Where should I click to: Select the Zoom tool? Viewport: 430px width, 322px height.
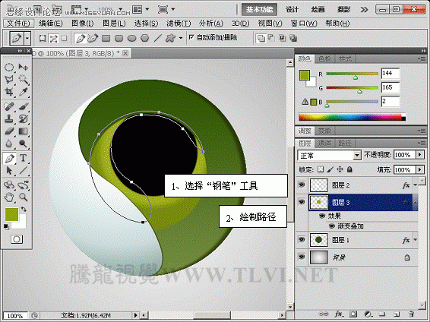[24, 197]
